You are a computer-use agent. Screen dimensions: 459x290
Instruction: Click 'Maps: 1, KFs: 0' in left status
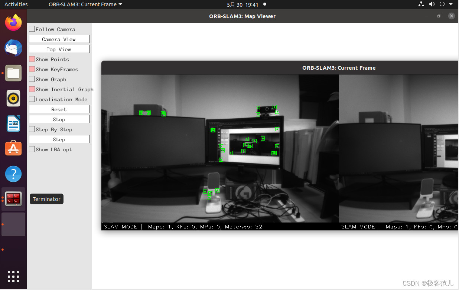coord(172,227)
